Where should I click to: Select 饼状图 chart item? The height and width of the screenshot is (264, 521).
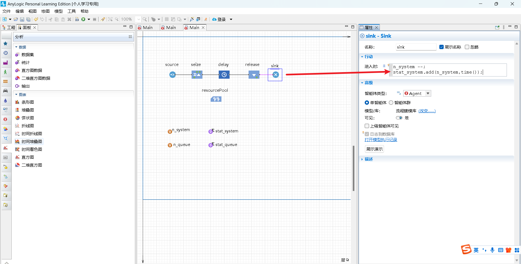[25, 118]
